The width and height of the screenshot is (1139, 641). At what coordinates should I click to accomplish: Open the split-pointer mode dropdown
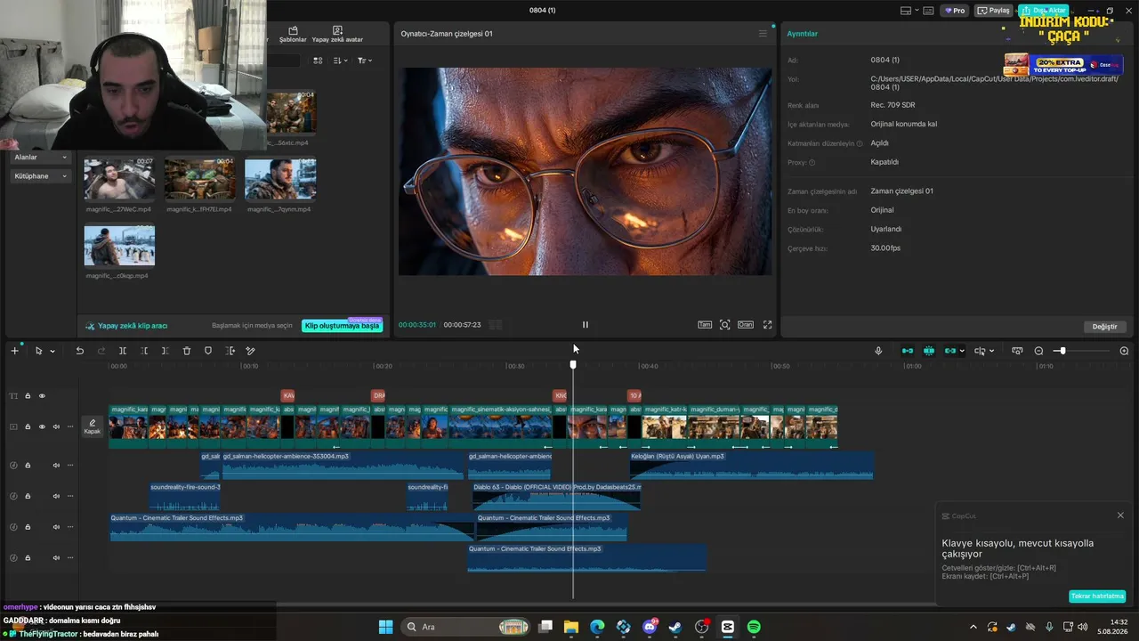[x=992, y=351]
